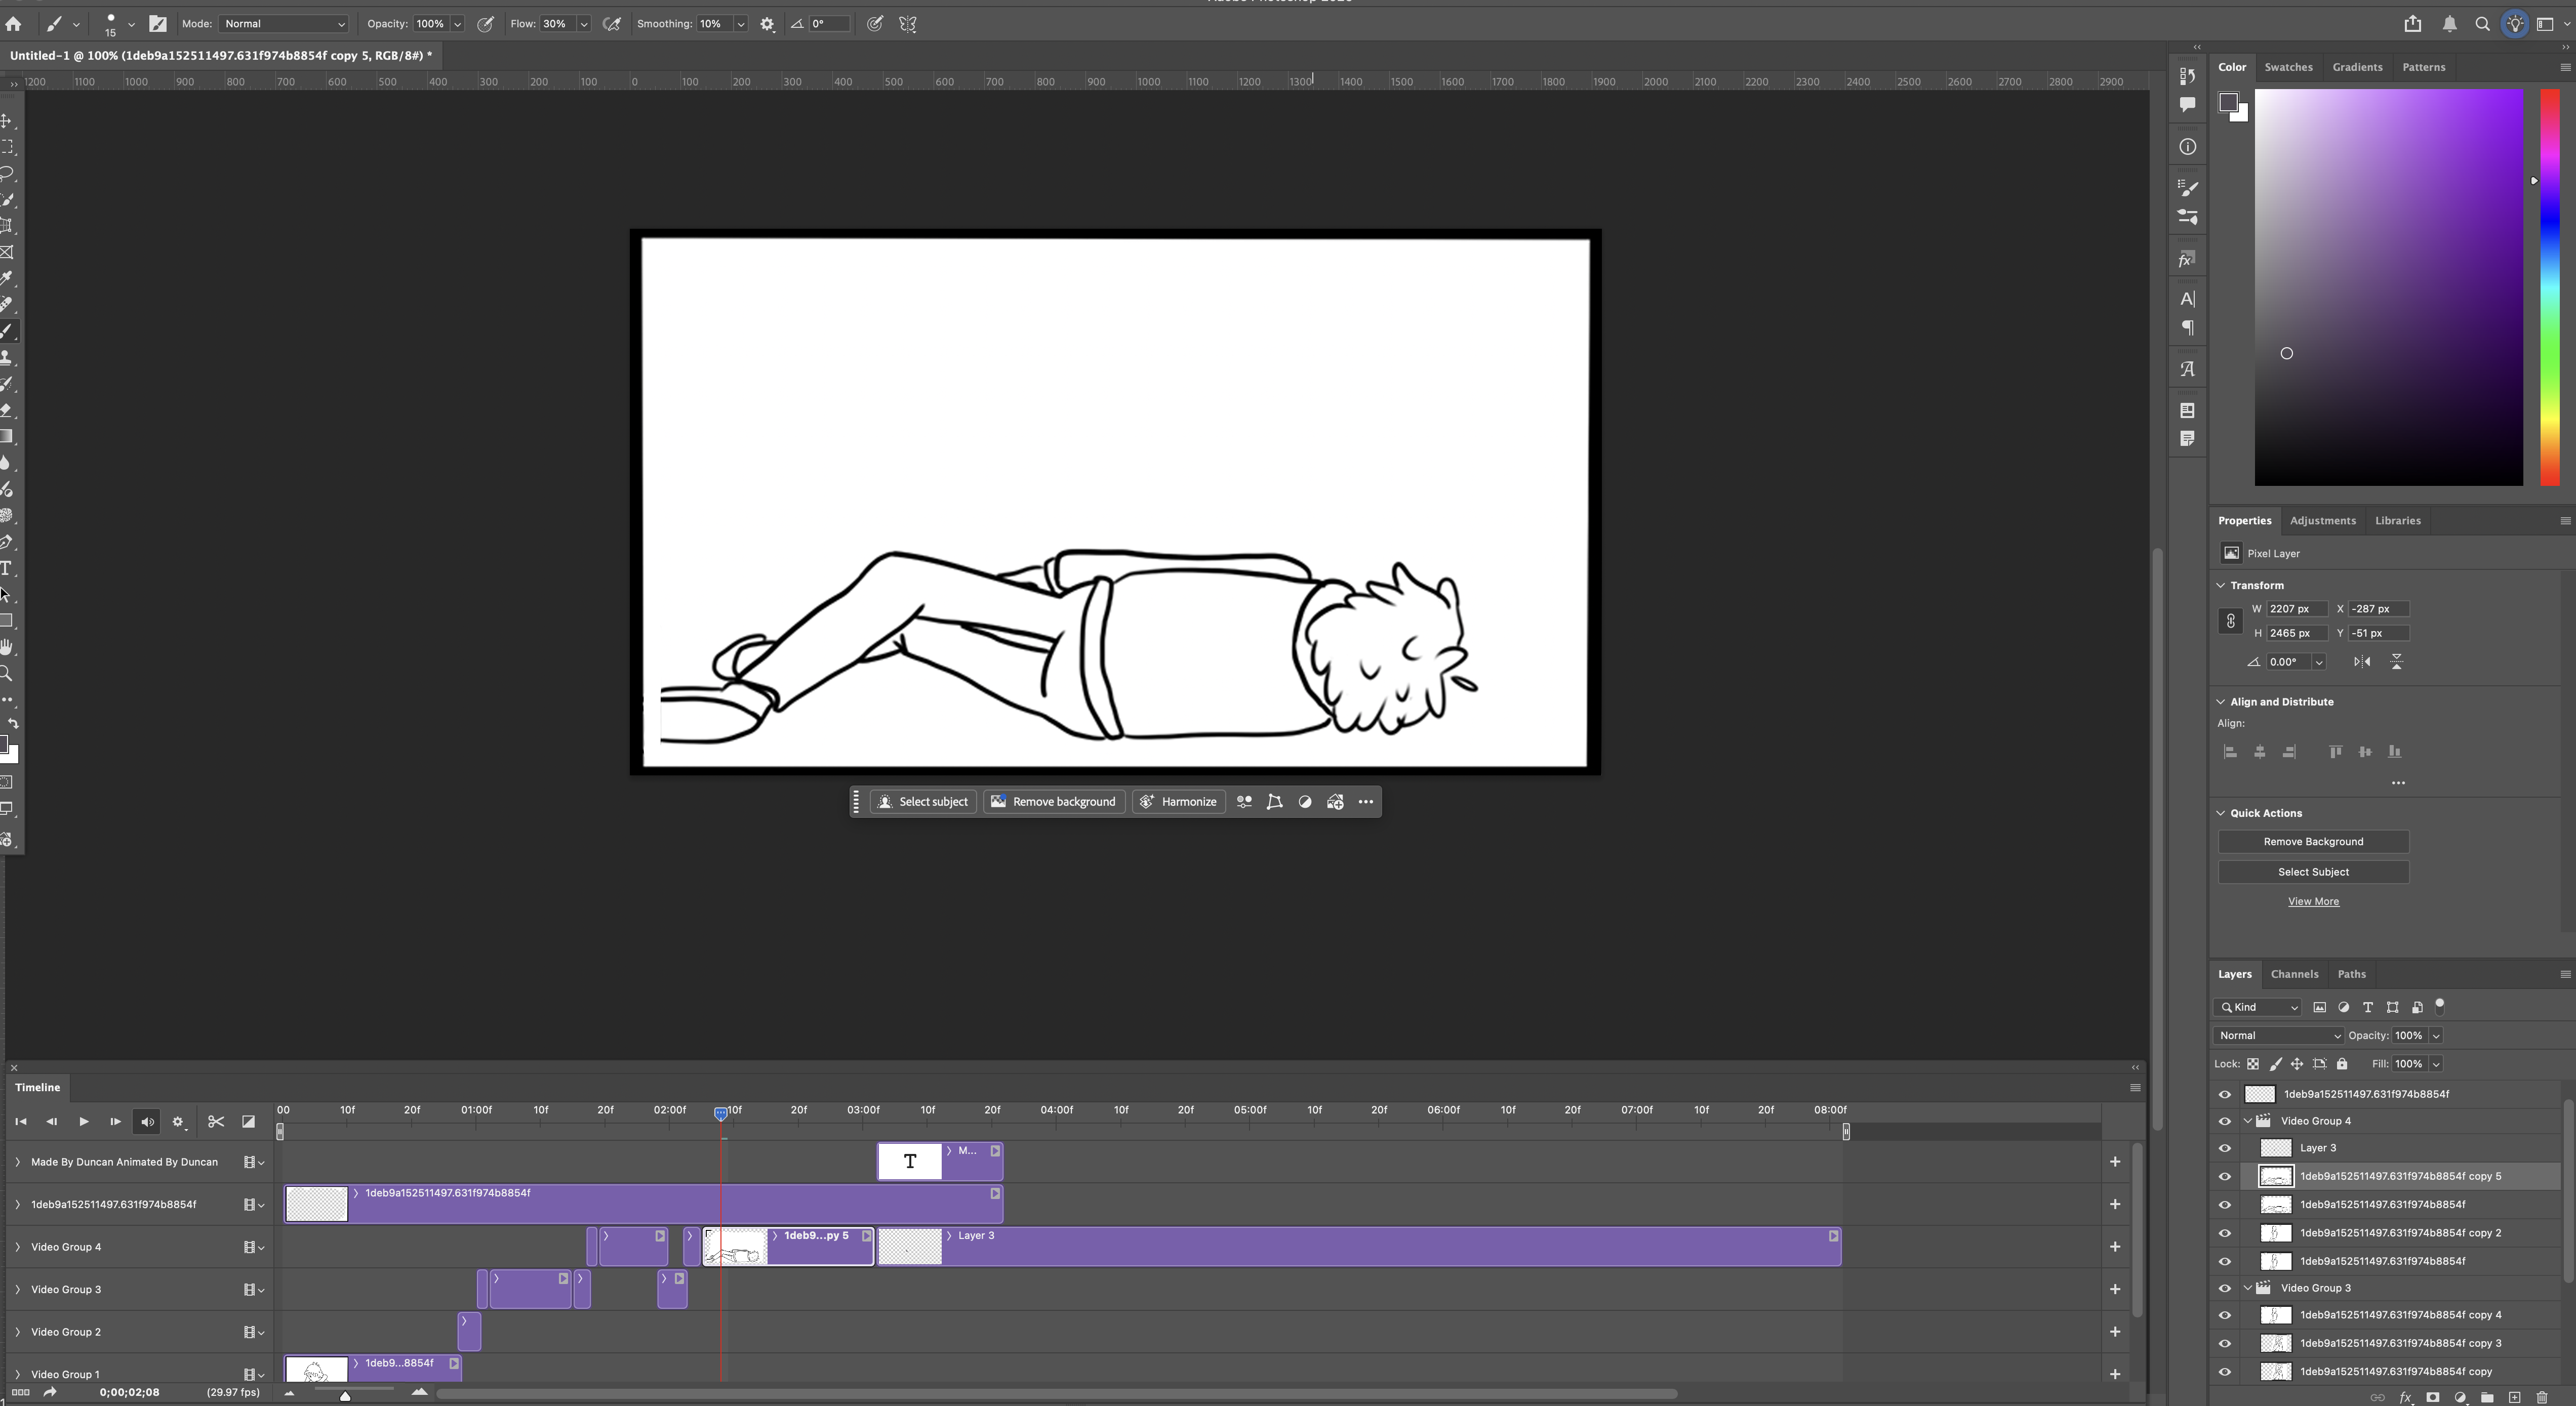Click the View More link
The image size is (2576, 1406).
2313,901
